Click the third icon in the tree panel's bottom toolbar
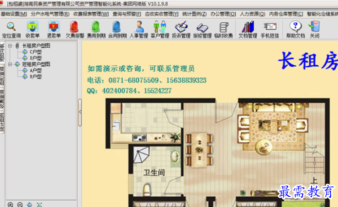 [x=30, y=205]
